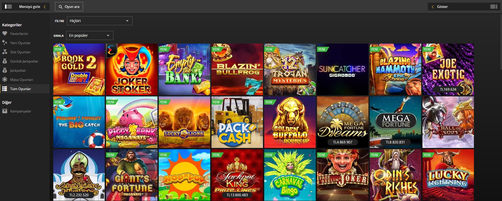This screenshot has width=502, height=201.
Task: Click the Favorilerim heart icon
Action: [x=5, y=33]
